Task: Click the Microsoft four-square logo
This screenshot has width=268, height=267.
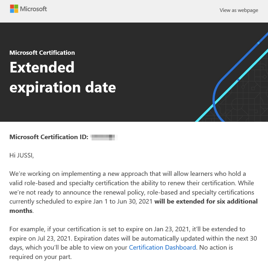Action: pyautogui.click(x=14, y=9)
